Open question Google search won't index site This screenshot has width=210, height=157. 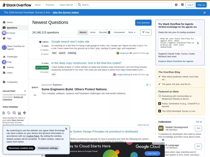pos(70,42)
